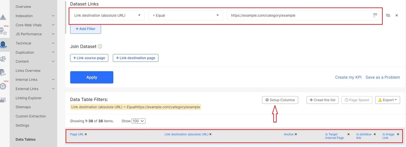The image size is (406, 147).
Task: Go to Linking Explorer
Action: 29,98
